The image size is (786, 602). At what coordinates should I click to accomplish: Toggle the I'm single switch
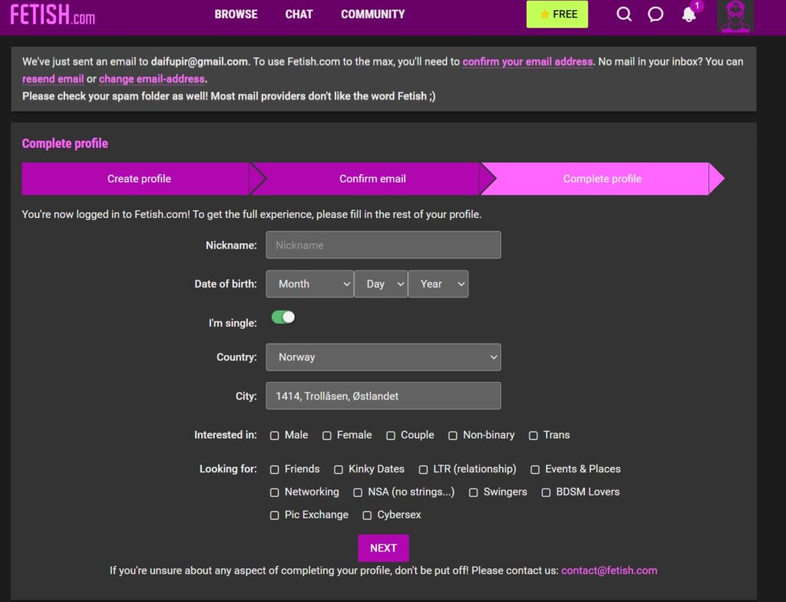[283, 317]
